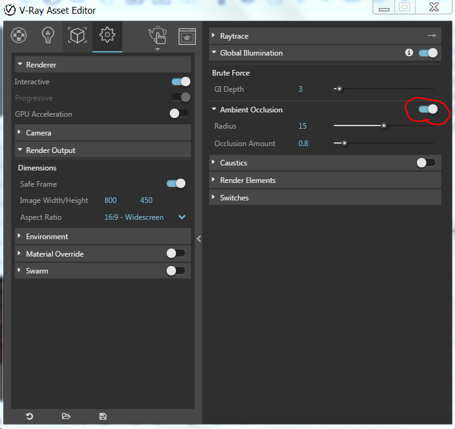Click the Raytrace mode switch icon
Screen dimensions: 455x429
click(x=432, y=36)
